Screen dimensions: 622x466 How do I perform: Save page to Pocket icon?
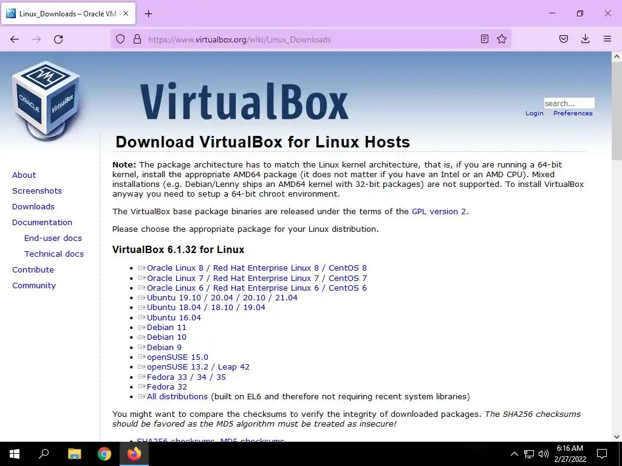(564, 39)
